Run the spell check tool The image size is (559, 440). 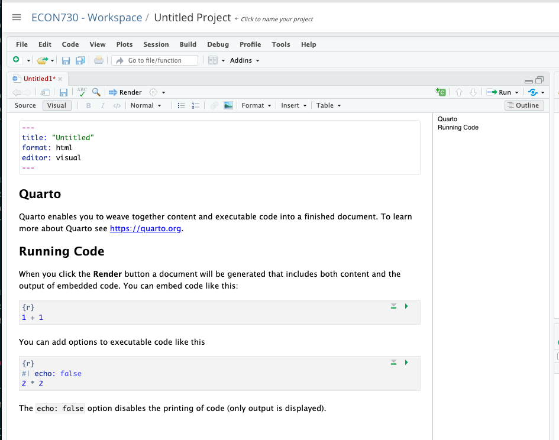(x=82, y=92)
